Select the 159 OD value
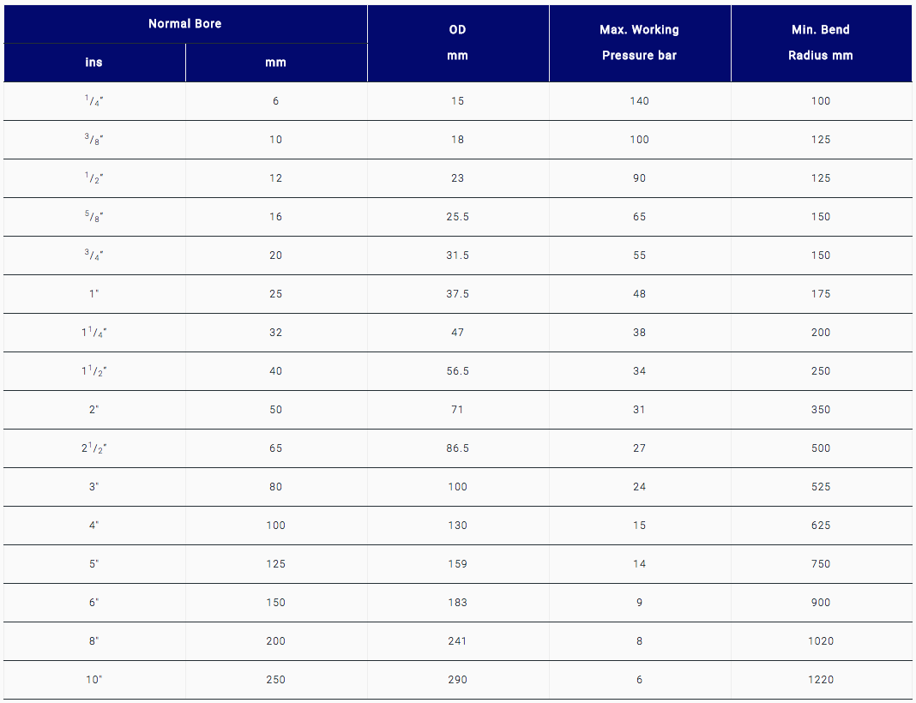This screenshot has width=916, height=703. (x=458, y=563)
